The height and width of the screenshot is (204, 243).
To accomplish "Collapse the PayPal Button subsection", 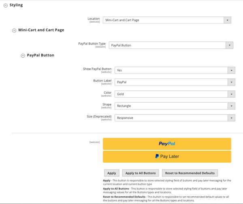I will tap(23, 56).
